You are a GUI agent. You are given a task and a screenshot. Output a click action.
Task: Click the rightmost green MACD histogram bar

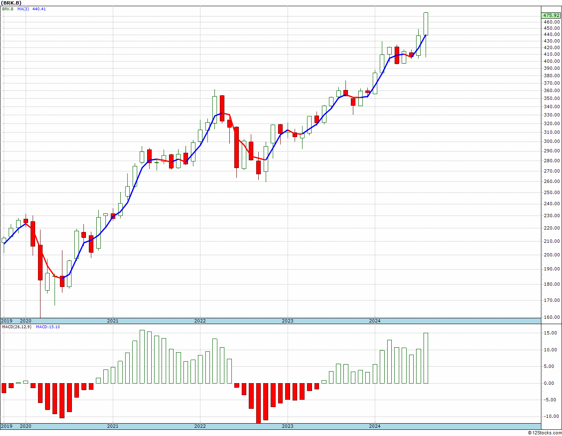426,358
